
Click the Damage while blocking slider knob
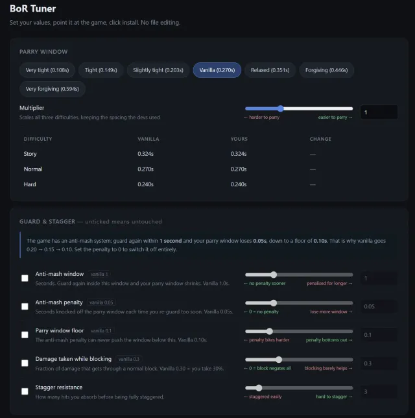(x=279, y=360)
